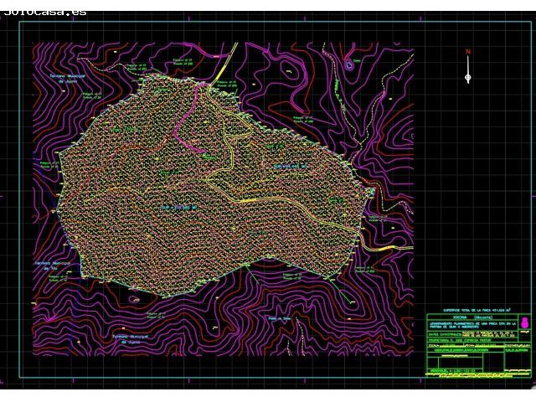
Task: Select the small blue Casa building outline
Action: point(348,64)
